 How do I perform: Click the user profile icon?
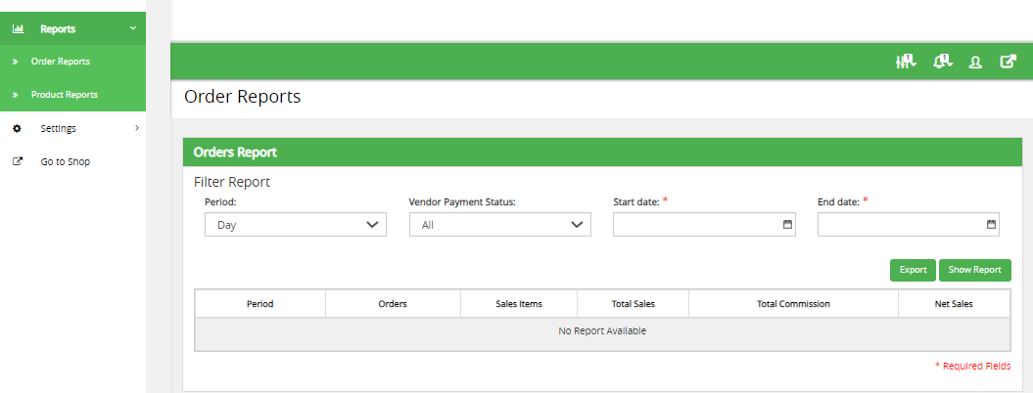coord(975,62)
